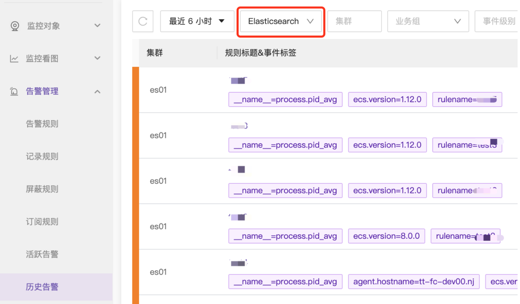This screenshot has height=304, width=520.
Task: Click the 告警管理 alarm bell icon
Action: 14,92
